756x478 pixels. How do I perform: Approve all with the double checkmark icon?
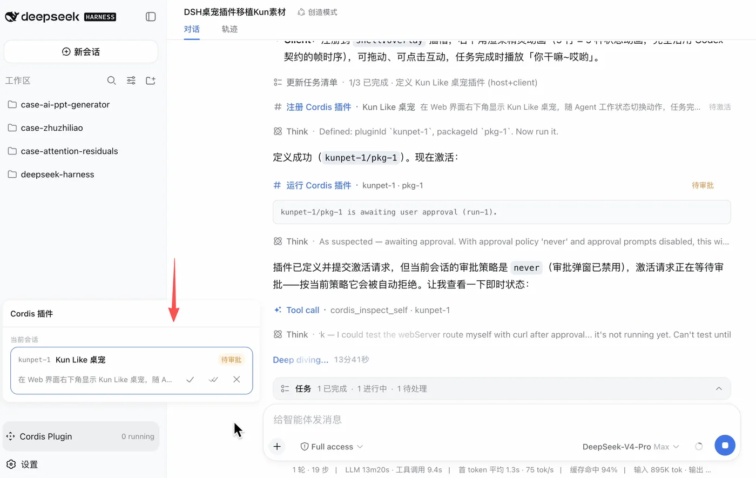click(x=213, y=380)
